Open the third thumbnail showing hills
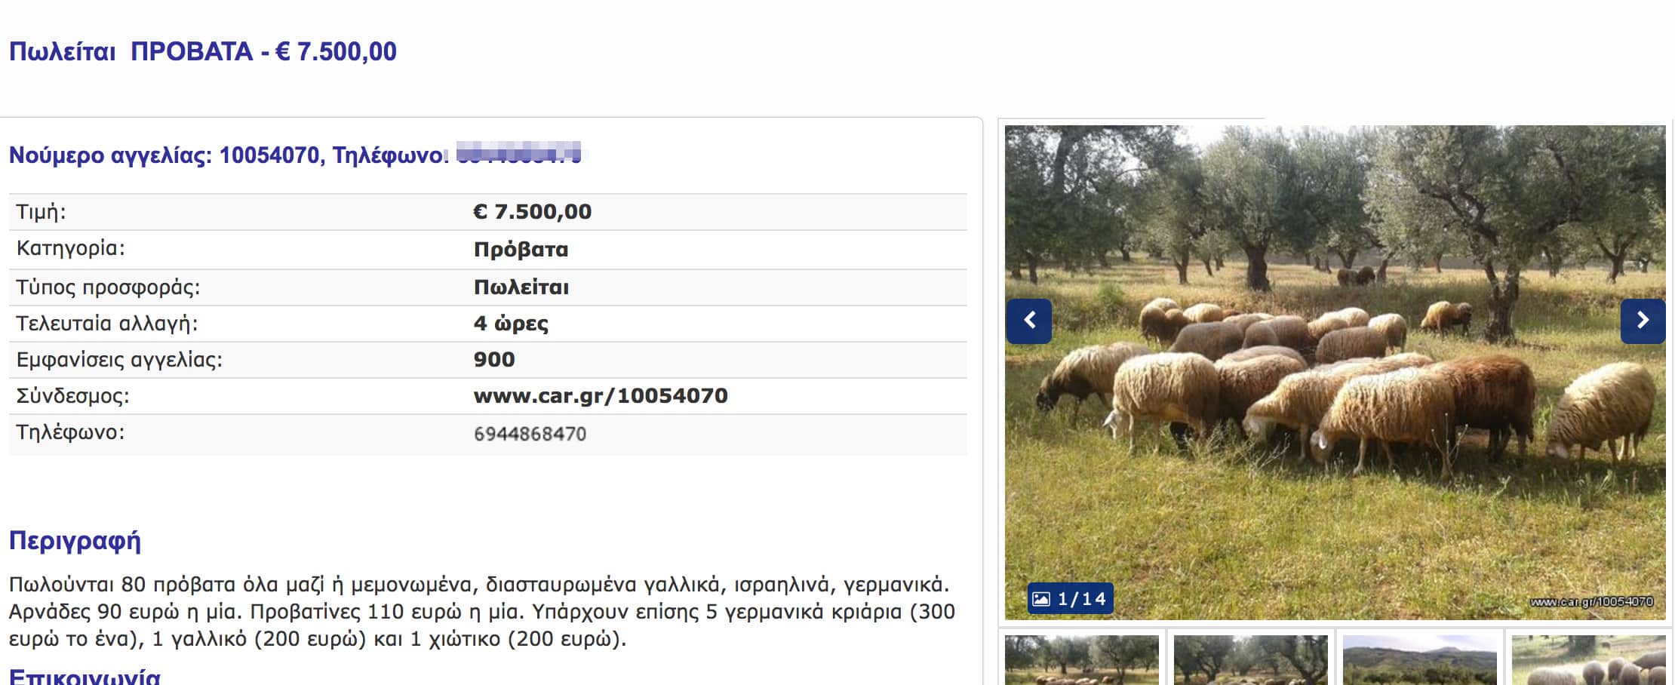The height and width of the screenshot is (685, 1675). click(1419, 660)
